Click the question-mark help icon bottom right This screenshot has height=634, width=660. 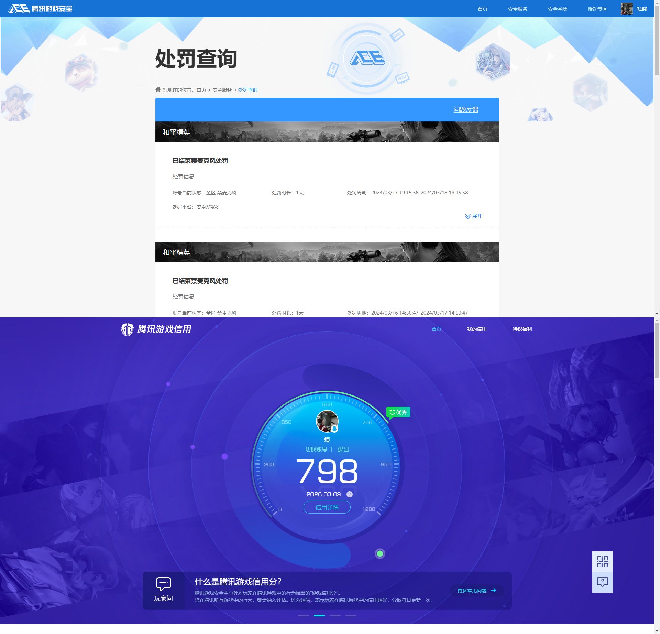coord(602,582)
